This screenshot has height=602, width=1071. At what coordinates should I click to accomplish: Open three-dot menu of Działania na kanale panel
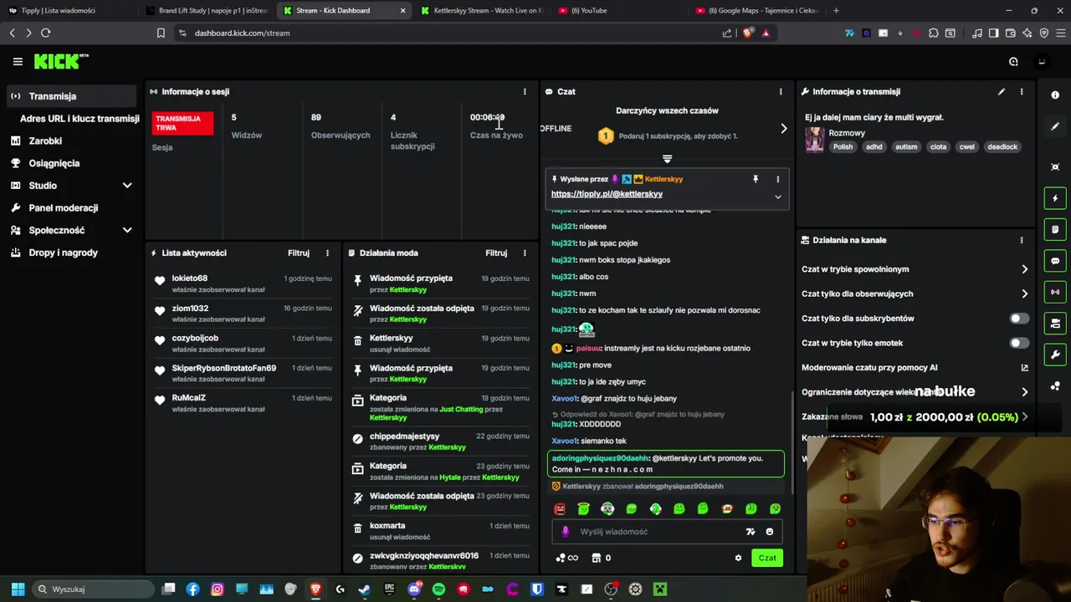tap(1022, 240)
